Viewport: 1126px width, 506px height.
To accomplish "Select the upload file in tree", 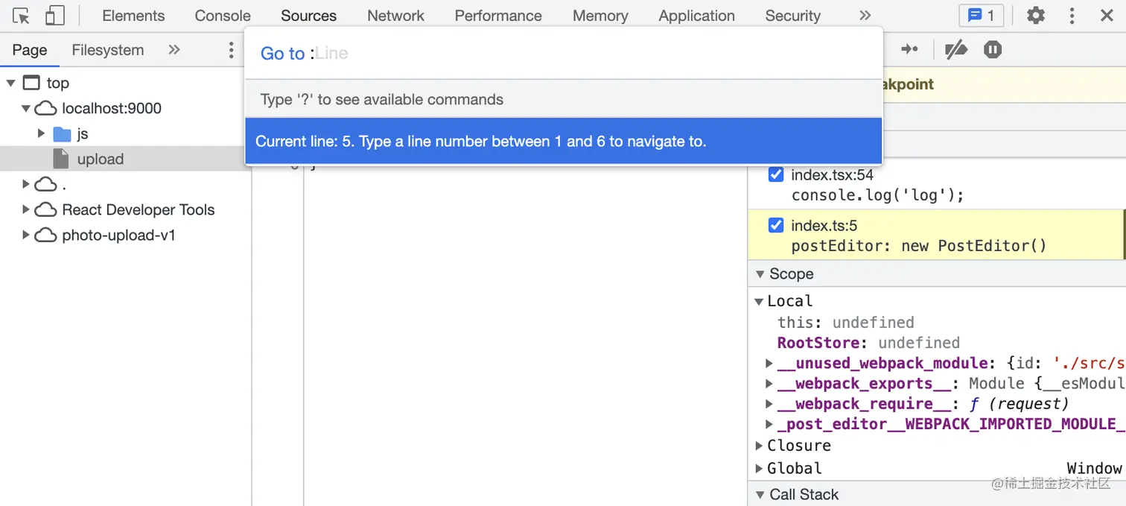I will (100, 159).
